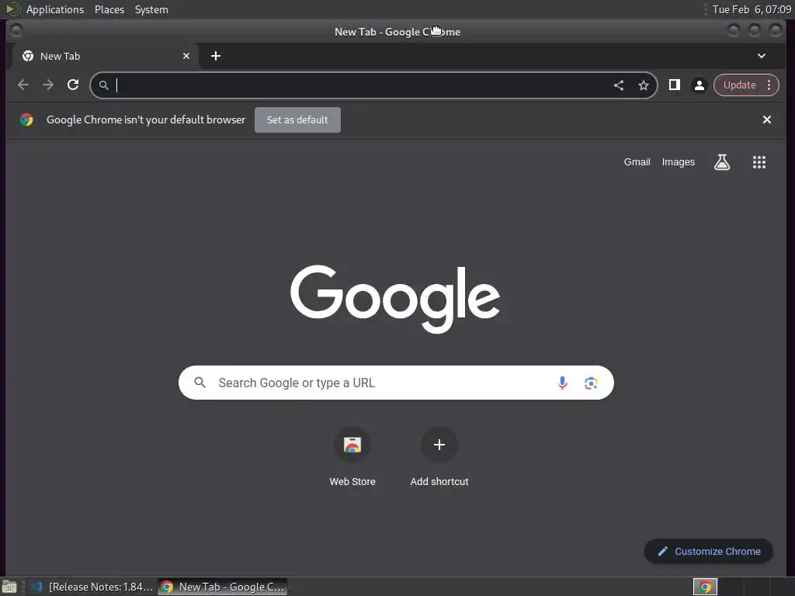Open the Images link
Screen dimensions: 795x596
[x=679, y=162]
